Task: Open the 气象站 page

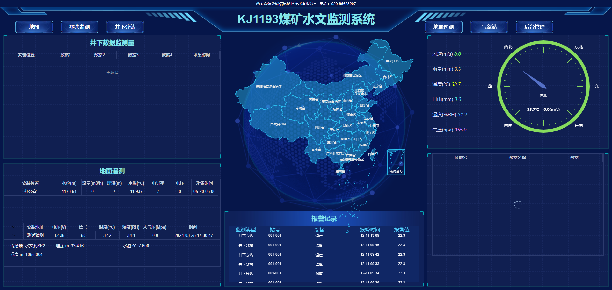Action: tap(489, 27)
